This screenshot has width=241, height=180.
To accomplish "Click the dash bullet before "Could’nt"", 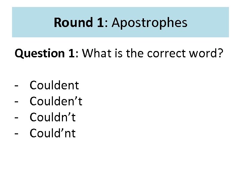I will pos(16,134).
